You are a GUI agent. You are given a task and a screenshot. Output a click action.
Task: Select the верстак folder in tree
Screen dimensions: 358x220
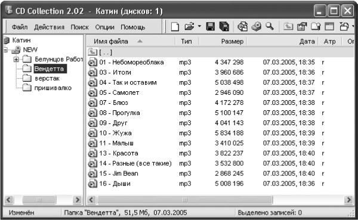click(47, 79)
